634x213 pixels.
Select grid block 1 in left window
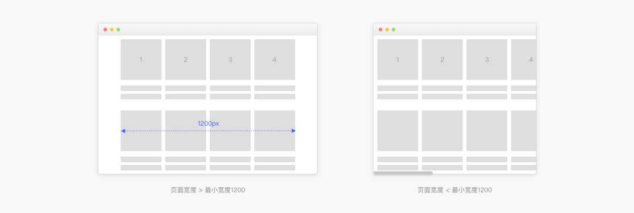coord(141,59)
